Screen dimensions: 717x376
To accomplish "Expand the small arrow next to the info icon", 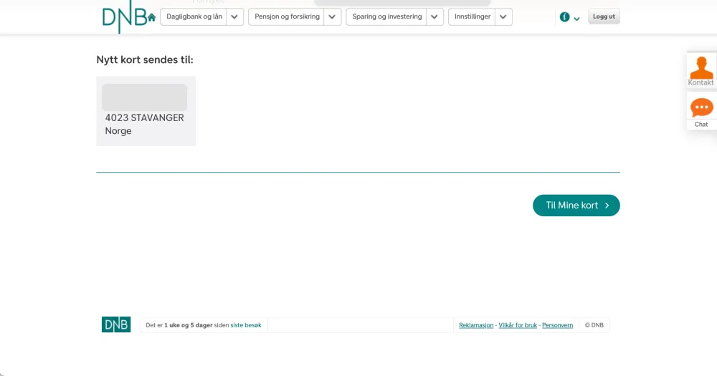I will click(576, 19).
